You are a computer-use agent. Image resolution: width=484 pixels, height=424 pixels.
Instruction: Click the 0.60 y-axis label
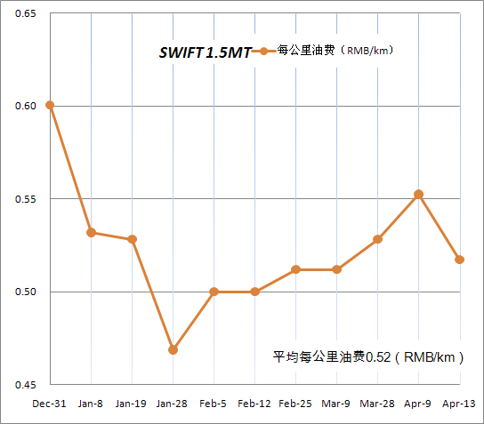point(26,106)
